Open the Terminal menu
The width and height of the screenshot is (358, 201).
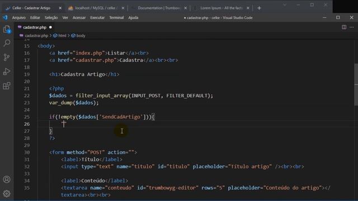click(x=116, y=17)
